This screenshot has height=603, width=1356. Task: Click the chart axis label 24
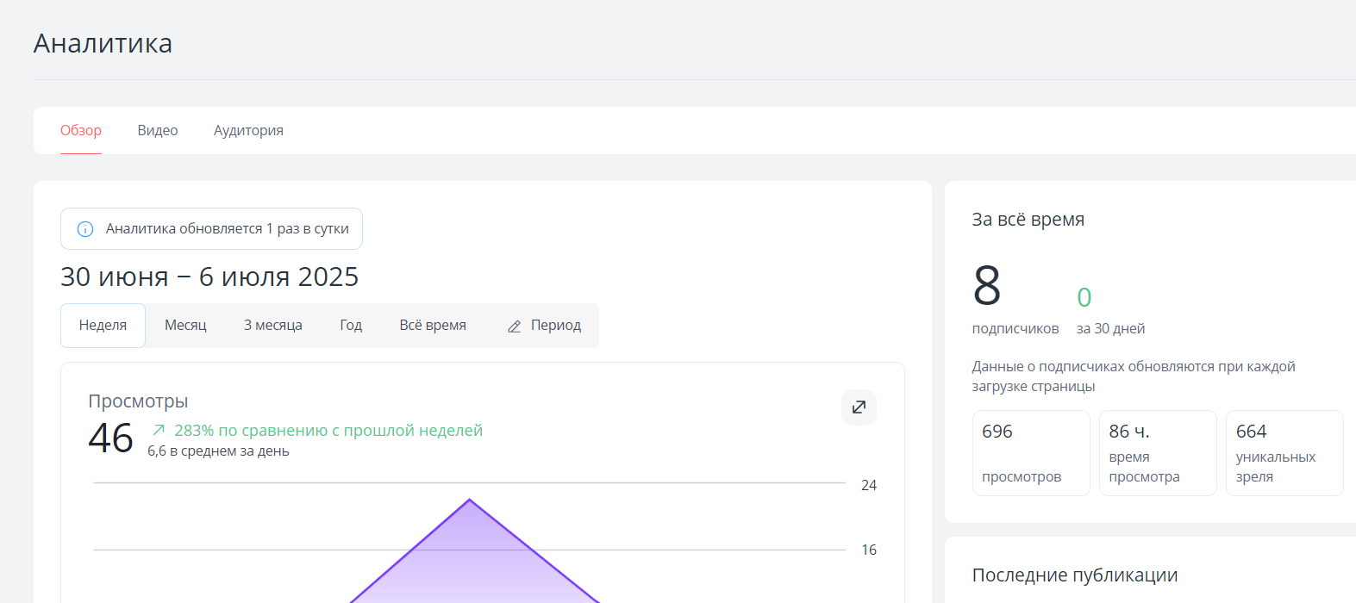[869, 486]
